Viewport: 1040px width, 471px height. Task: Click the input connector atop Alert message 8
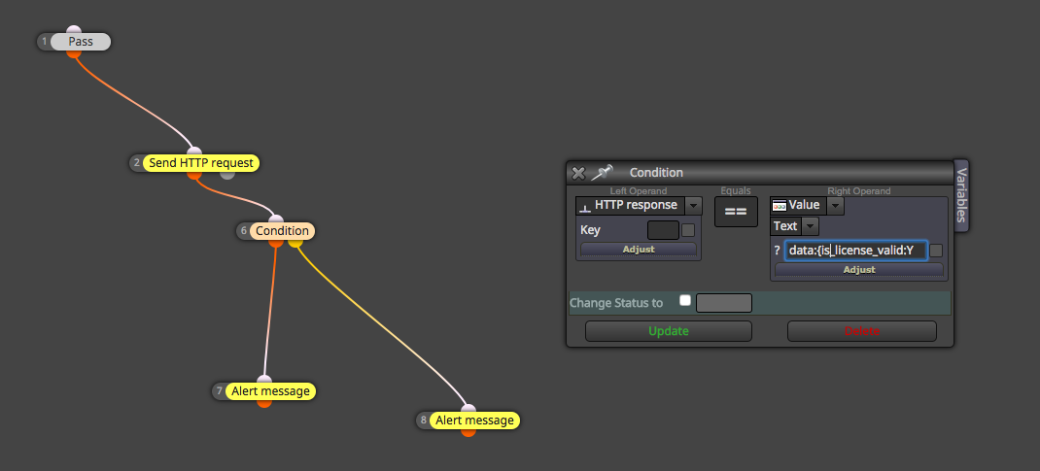point(468,409)
